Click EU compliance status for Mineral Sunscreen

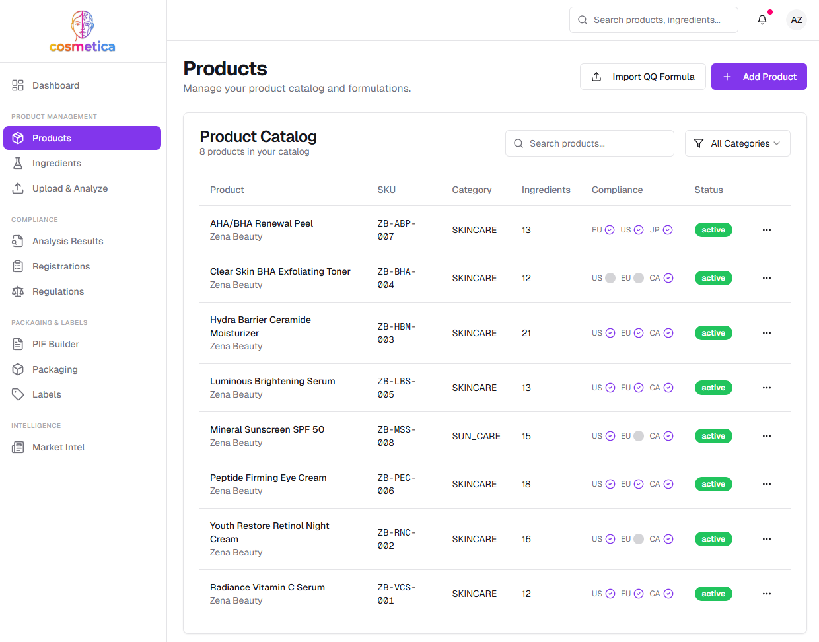tap(638, 436)
